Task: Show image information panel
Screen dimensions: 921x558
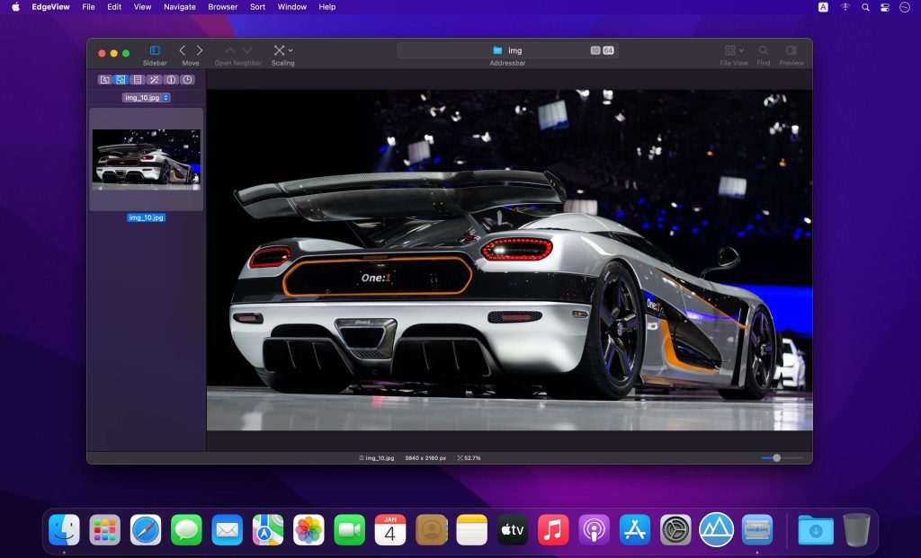Action: click(x=171, y=79)
